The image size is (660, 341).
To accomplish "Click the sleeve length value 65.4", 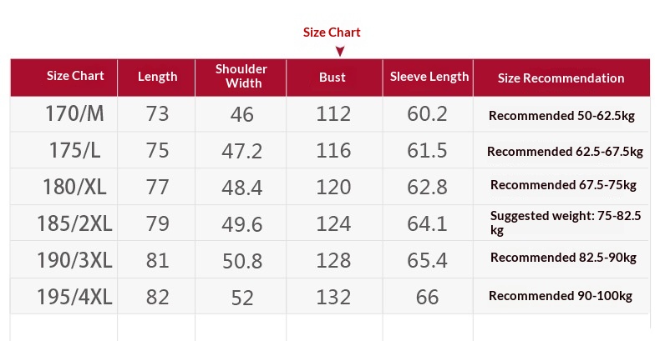I will [427, 260].
